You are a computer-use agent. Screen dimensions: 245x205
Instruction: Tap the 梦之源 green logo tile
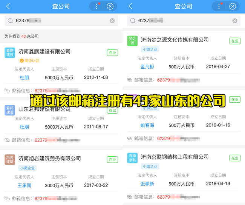pyautogui.click(x=132, y=41)
